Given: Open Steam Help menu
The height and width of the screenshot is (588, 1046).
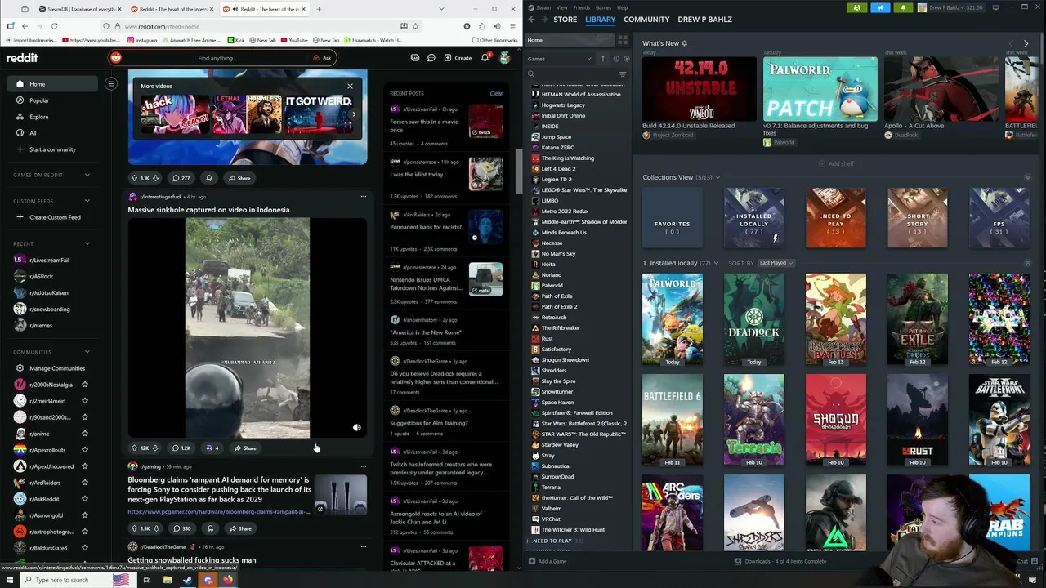Looking at the screenshot, I should pos(622,7).
